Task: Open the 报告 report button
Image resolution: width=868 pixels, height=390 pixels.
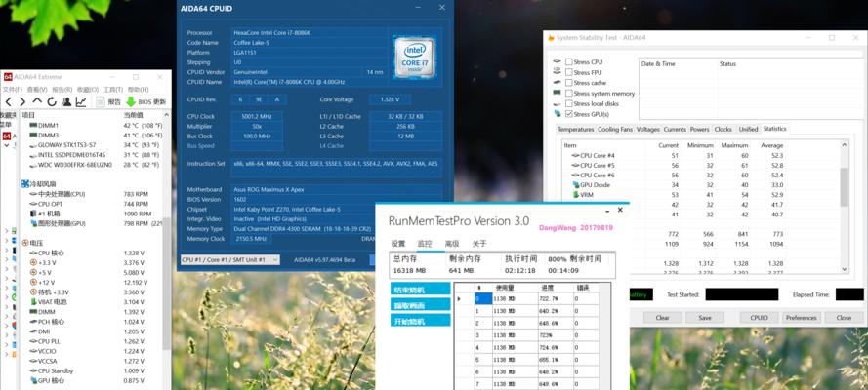Action: click(x=108, y=101)
